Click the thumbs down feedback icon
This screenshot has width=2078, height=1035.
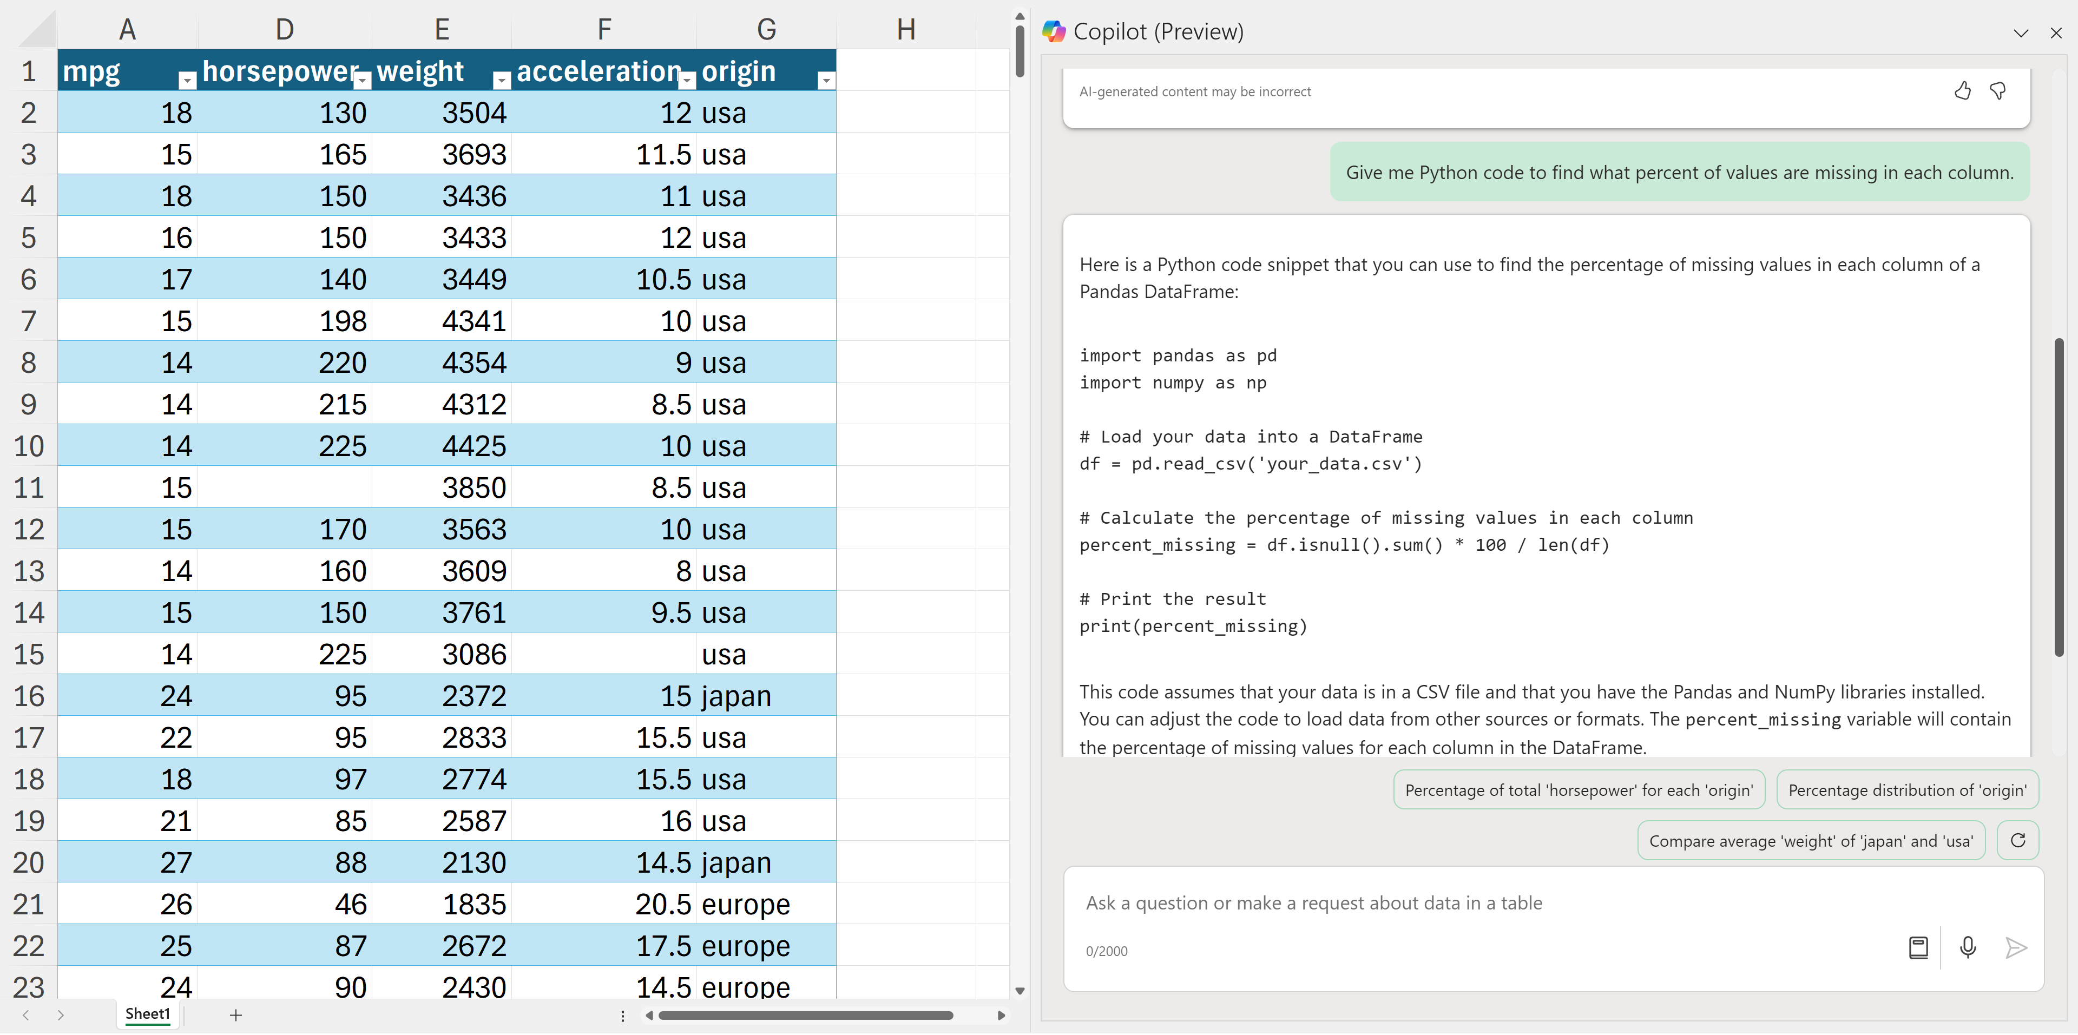(x=1997, y=91)
